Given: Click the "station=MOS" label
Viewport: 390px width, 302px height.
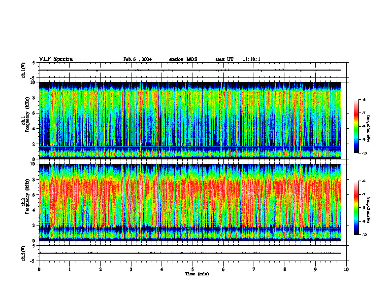Looking at the screenshot, I should coord(183,59).
